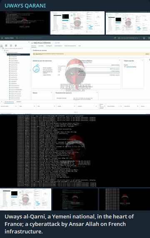Image resolution: width=150 pixels, height=238 pixels.
Task: Select the Networking inventory view icon
Action: 16,45
